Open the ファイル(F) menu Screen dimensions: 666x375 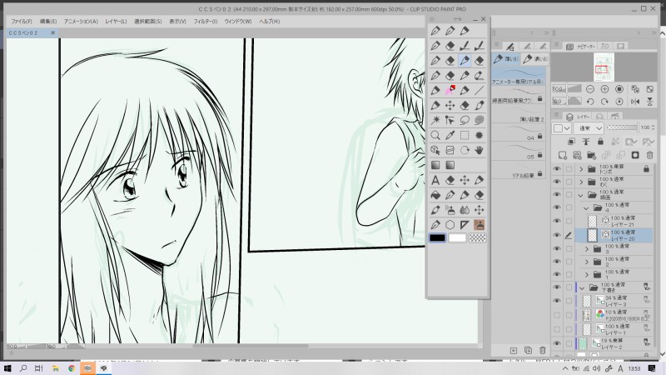click(22, 22)
